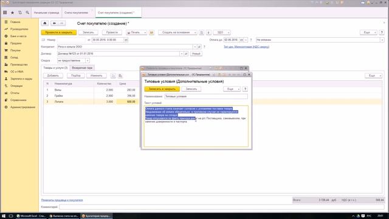
Task: Click the Наименование field in dialog
Action: point(206,96)
